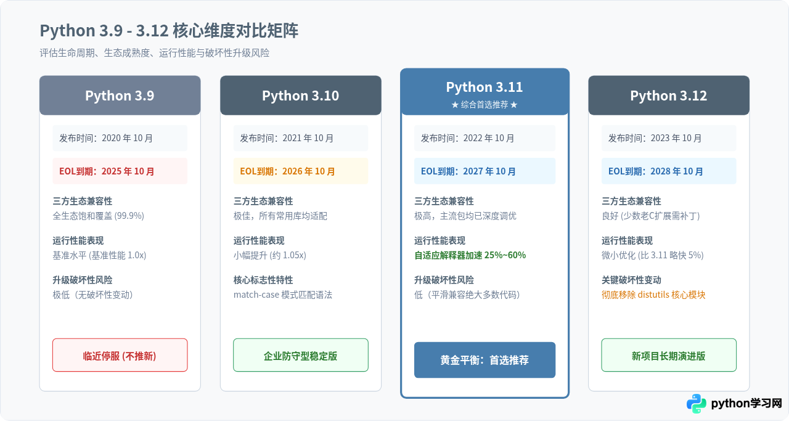
Task: Click the subtitle 评估生命周期、生态成熟度
Action: (154, 53)
